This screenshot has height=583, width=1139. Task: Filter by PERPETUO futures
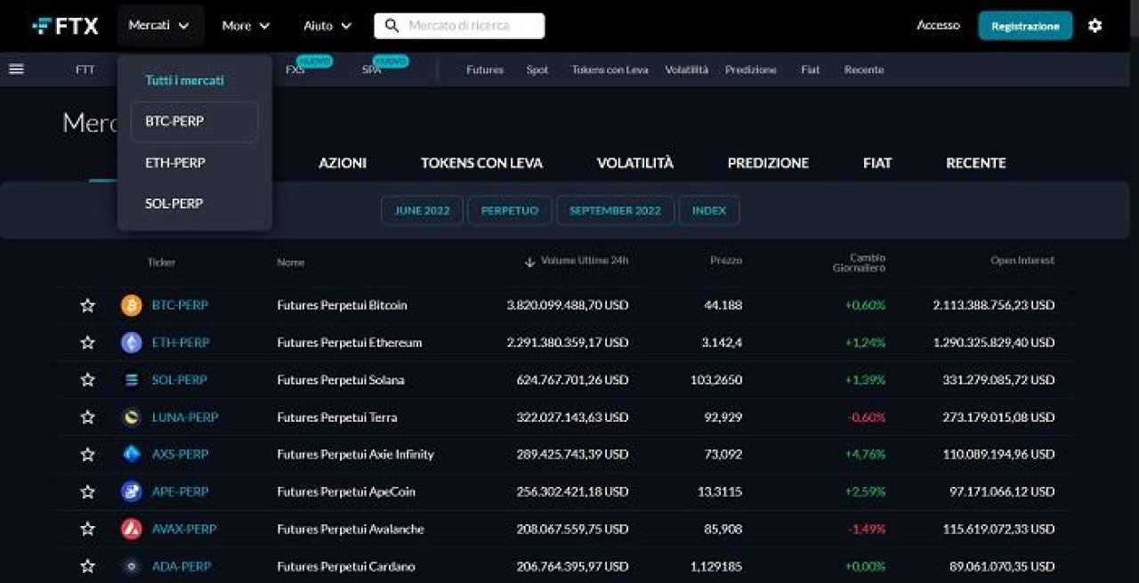pyautogui.click(x=510, y=211)
